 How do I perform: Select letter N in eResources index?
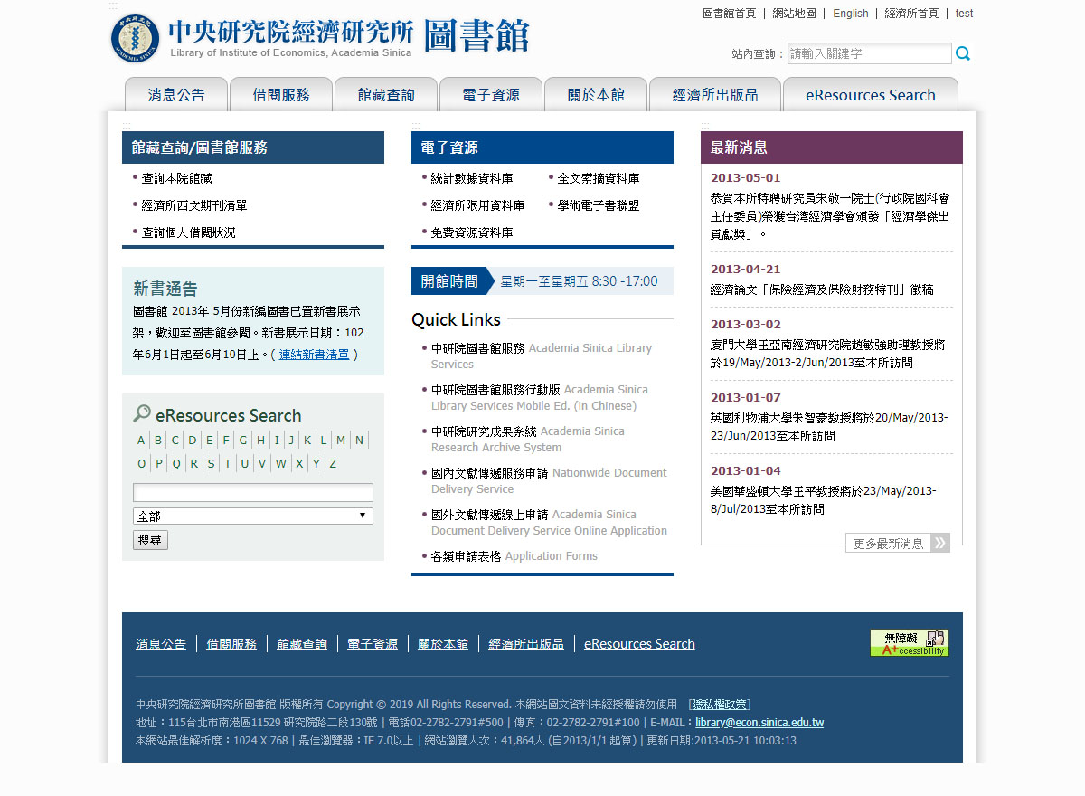point(359,441)
